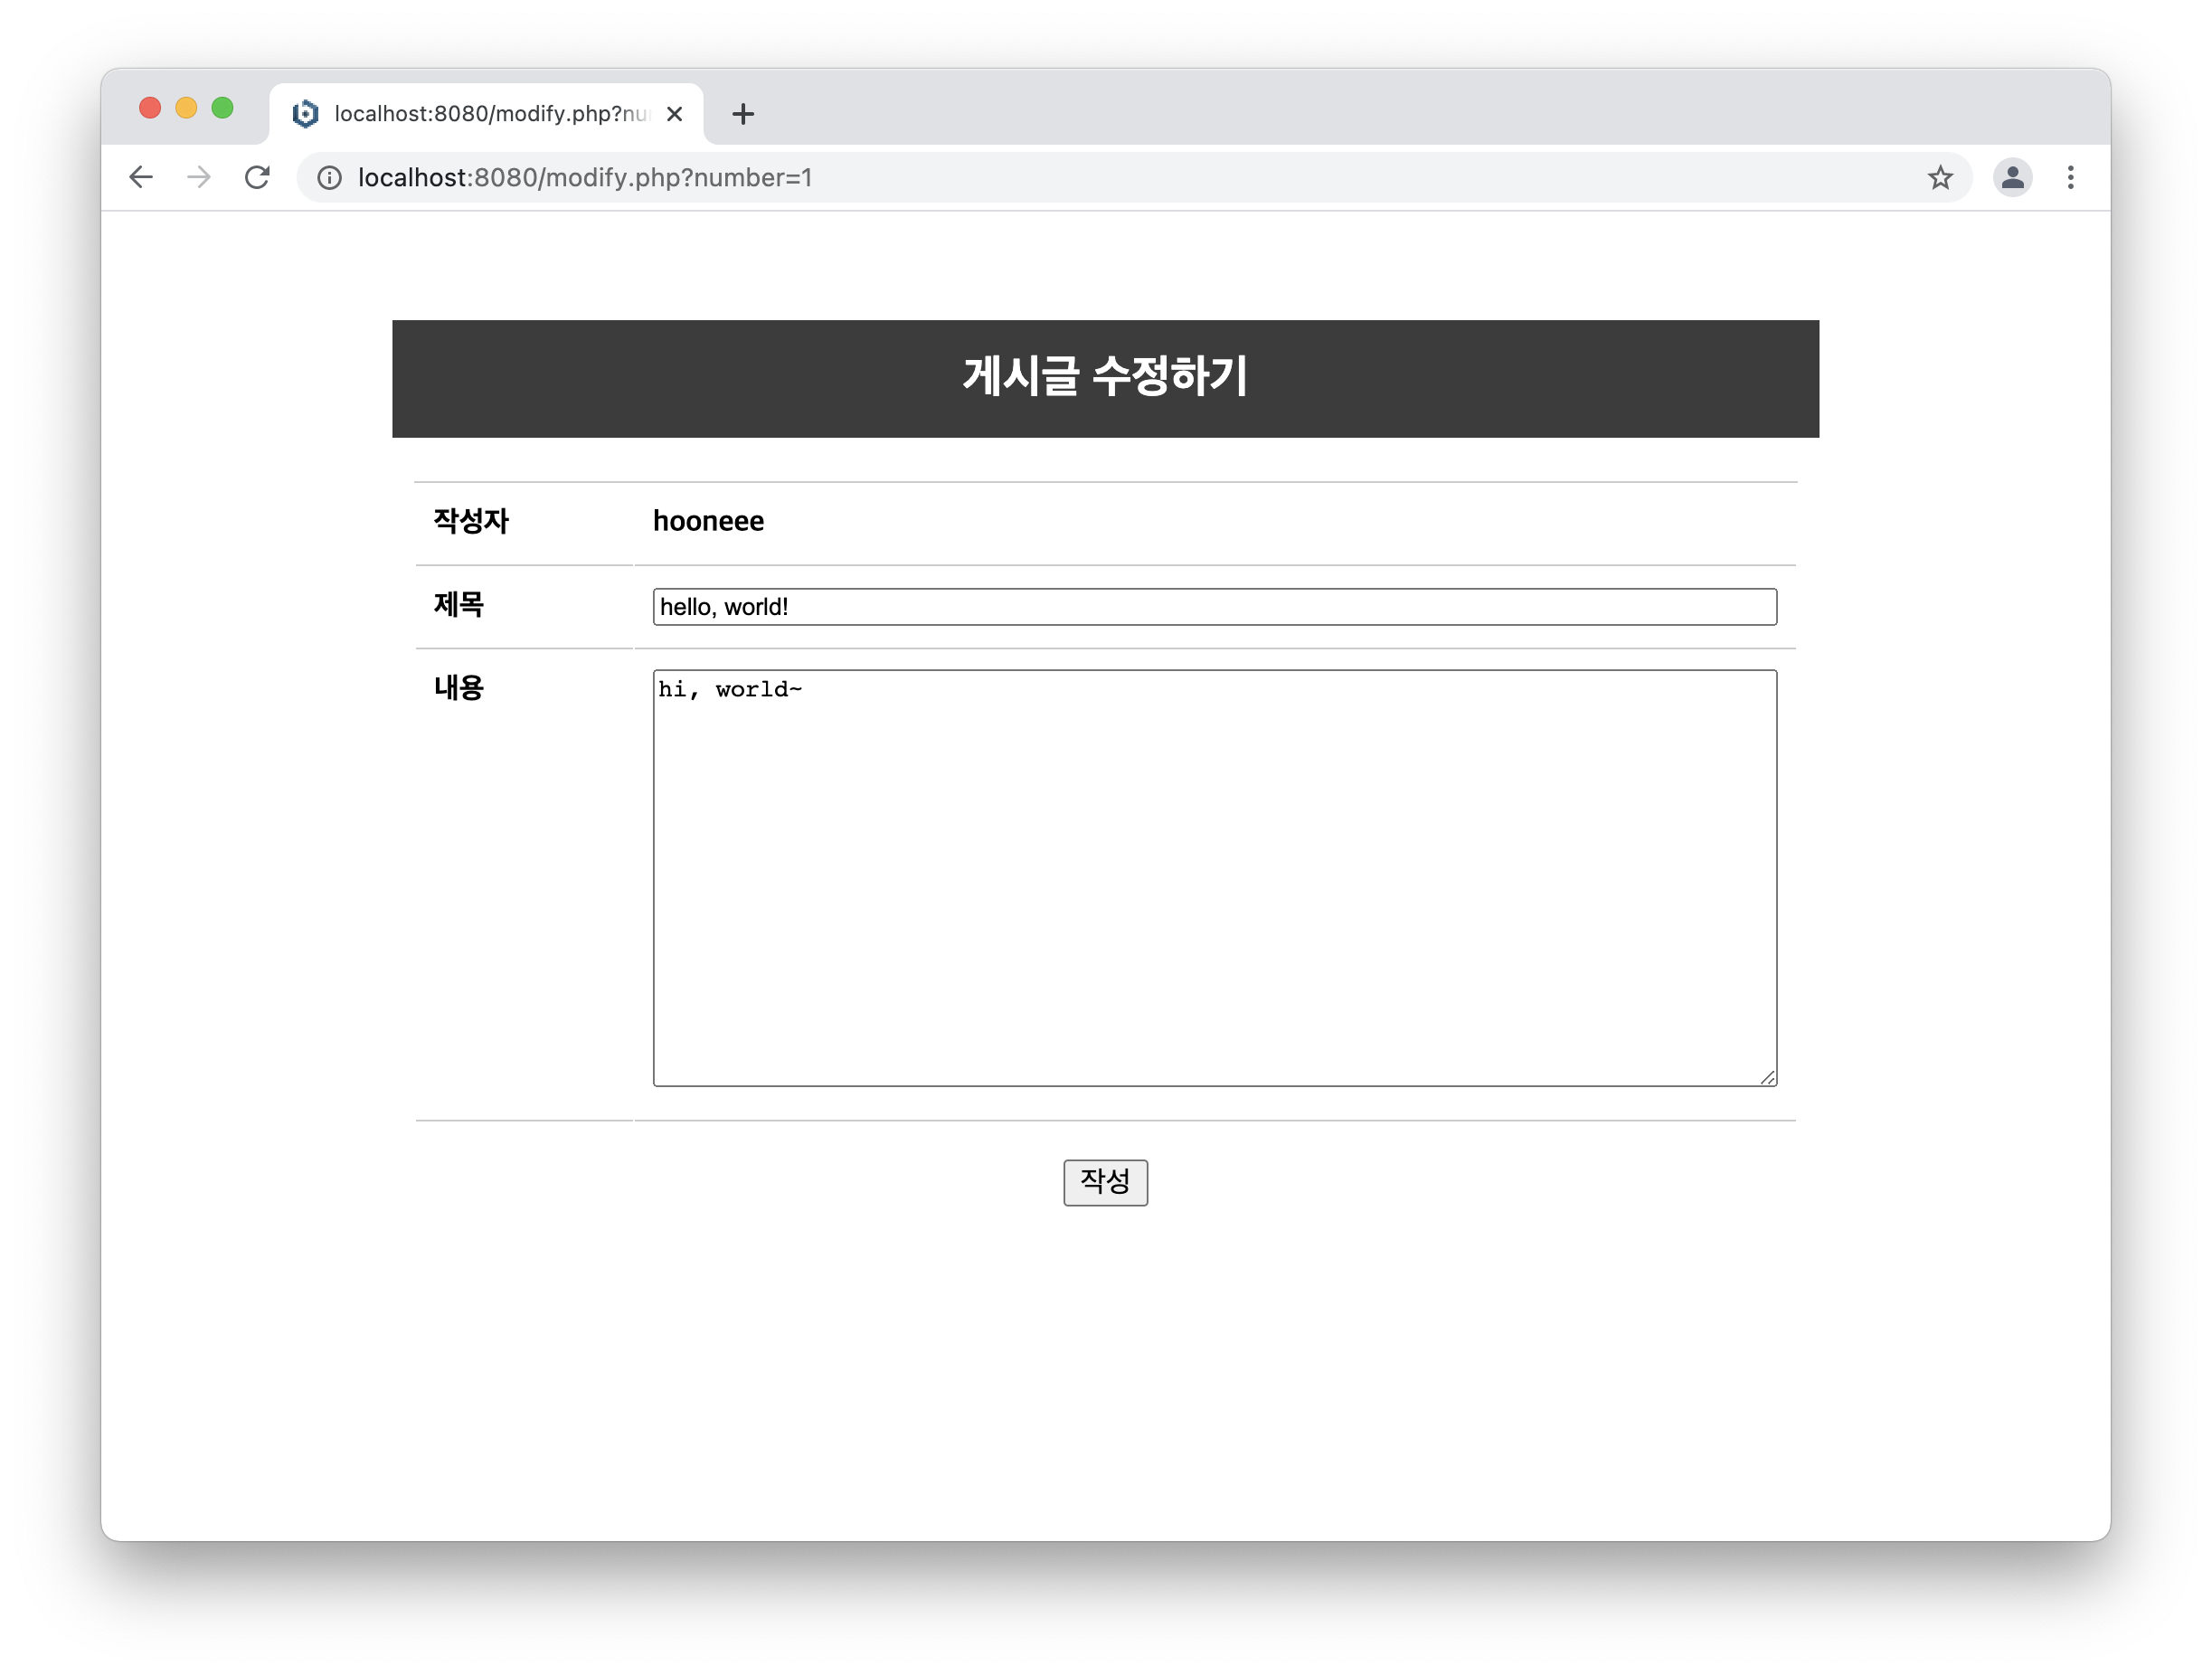The image size is (2212, 1675).
Task: Click the 제목 title input field
Action: [x=1214, y=607]
